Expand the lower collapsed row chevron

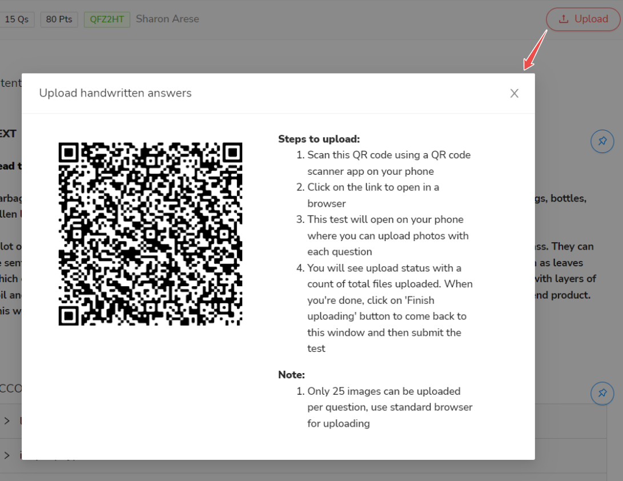(x=7, y=455)
